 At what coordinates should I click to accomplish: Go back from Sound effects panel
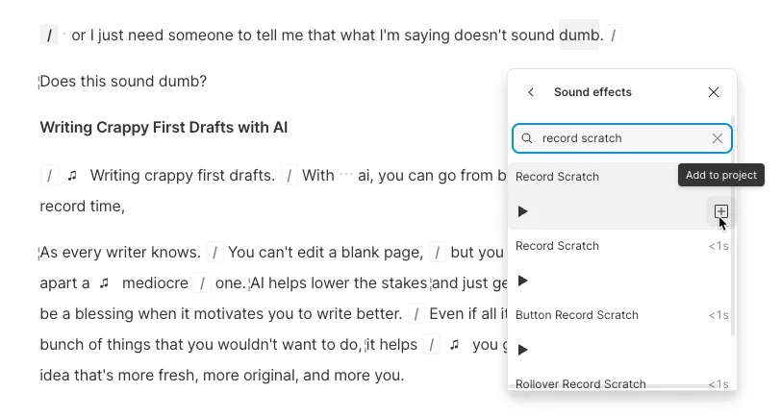pyautogui.click(x=531, y=92)
